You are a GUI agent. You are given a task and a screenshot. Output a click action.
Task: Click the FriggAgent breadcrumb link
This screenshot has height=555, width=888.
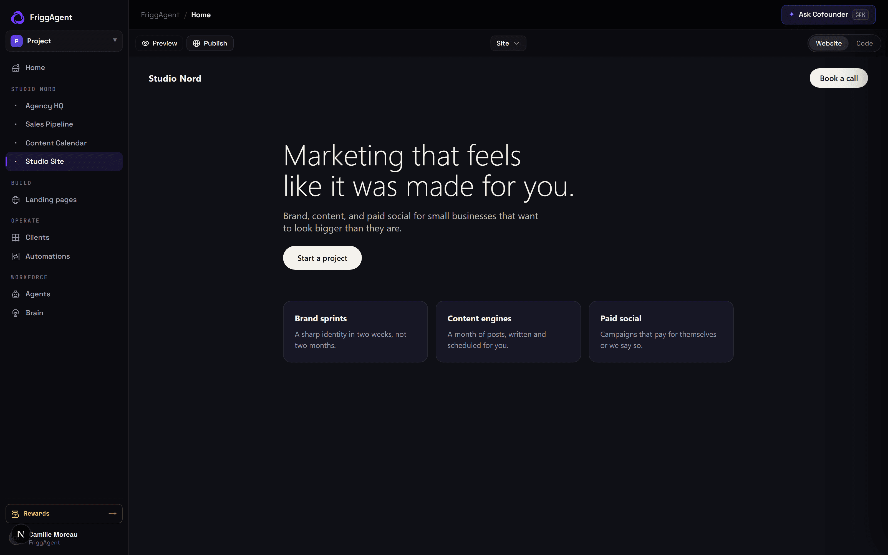pos(160,15)
